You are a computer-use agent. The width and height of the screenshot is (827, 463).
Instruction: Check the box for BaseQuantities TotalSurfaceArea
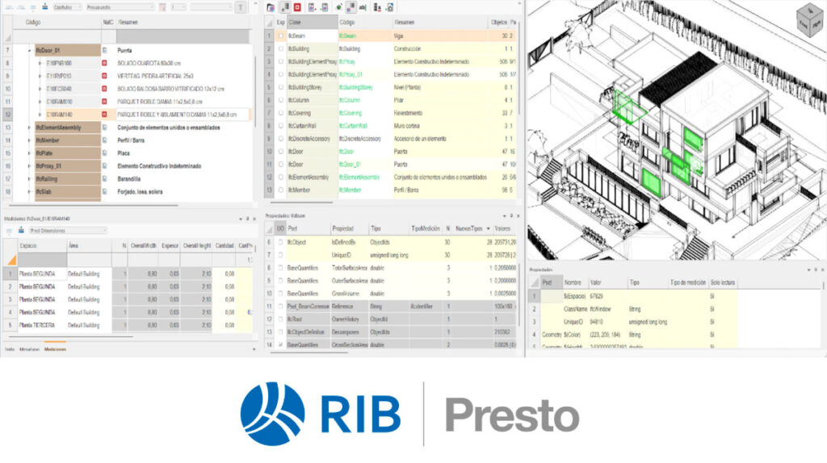tap(280, 268)
